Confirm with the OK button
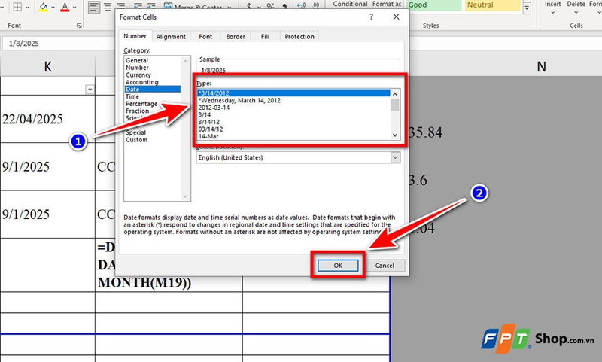602x362 pixels. (338, 265)
